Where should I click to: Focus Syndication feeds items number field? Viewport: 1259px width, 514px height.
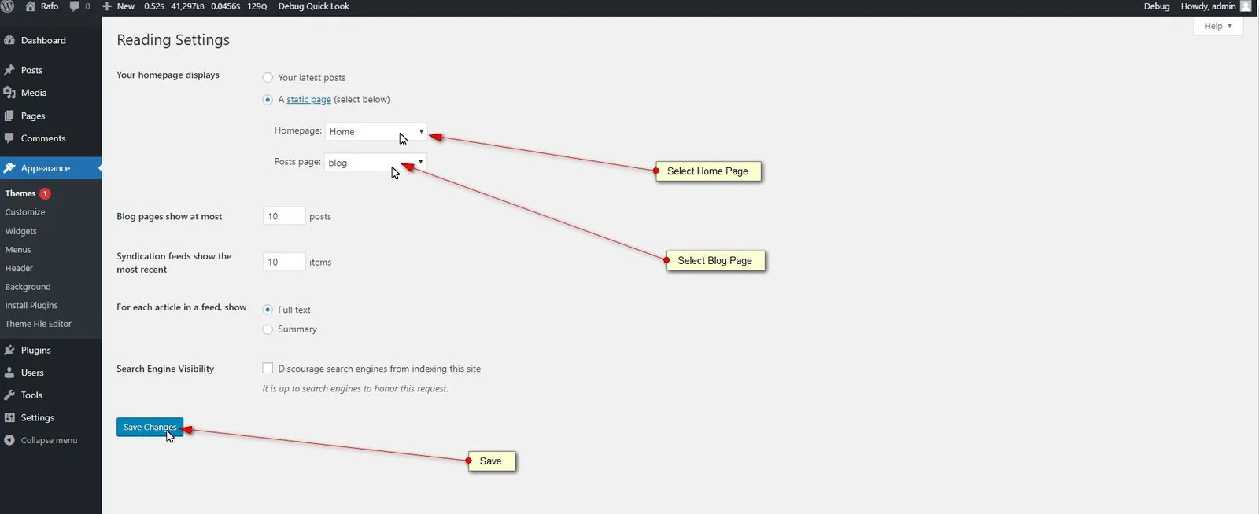pos(284,262)
